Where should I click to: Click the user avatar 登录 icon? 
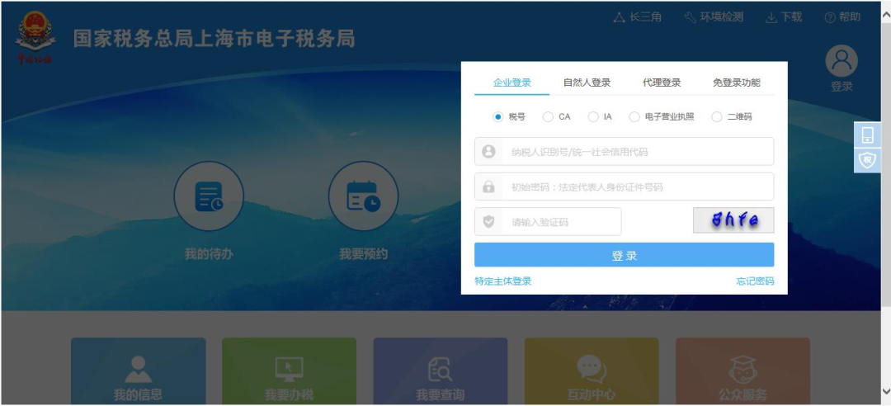[x=841, y=62]
